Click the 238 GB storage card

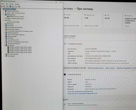pyautogui.click(x=72, y=20)
